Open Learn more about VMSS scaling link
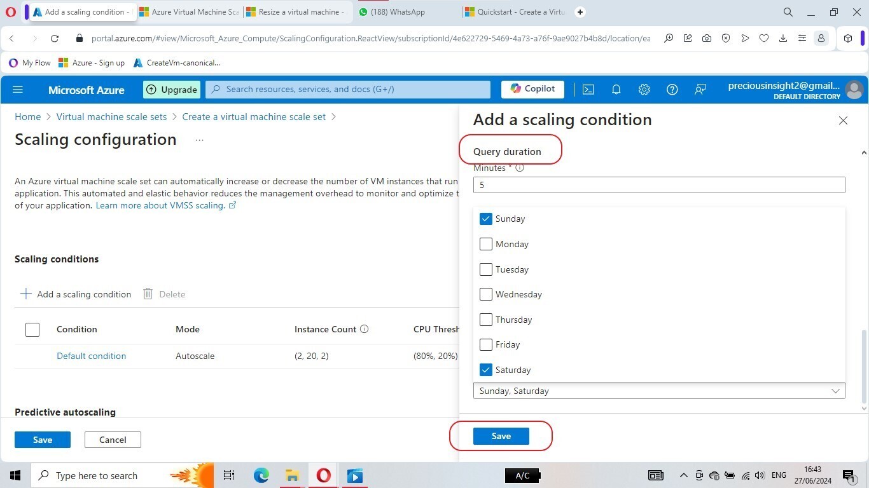 tap(166, 205)
